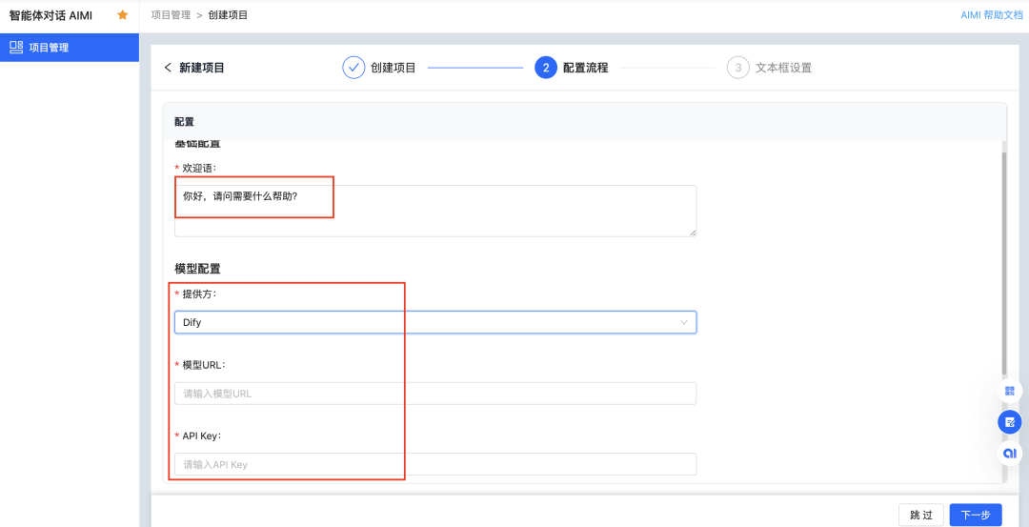Click the configuration panel vertical scrollbar
This screenshot has height=527, width=1029.
(1003, 262)
